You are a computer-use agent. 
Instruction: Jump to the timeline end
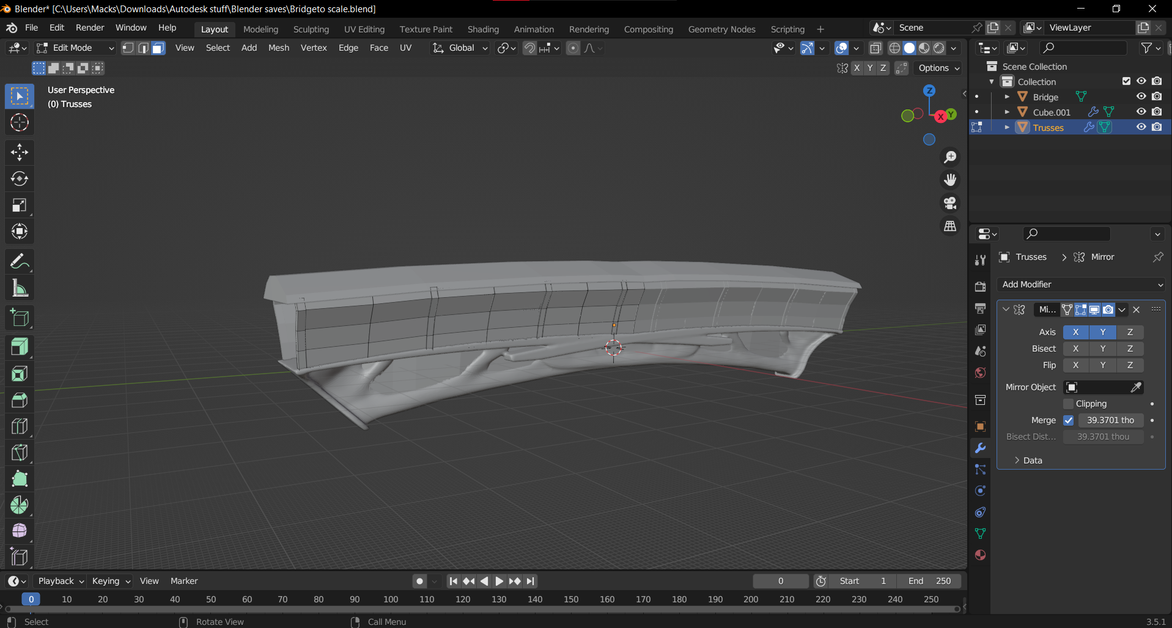point(531,581)
